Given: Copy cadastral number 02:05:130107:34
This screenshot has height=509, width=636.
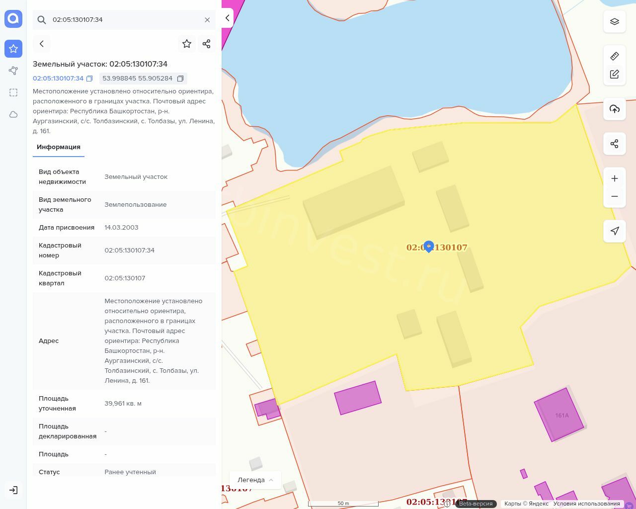Looking at the screenshot, I should pyautogui.click(x=89, y=79).
